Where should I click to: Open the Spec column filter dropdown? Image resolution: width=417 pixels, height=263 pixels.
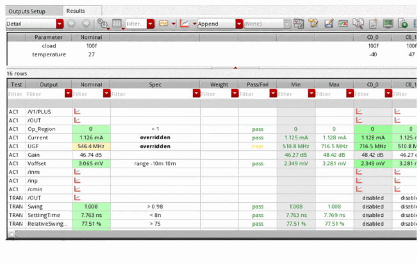coord(197,93)
